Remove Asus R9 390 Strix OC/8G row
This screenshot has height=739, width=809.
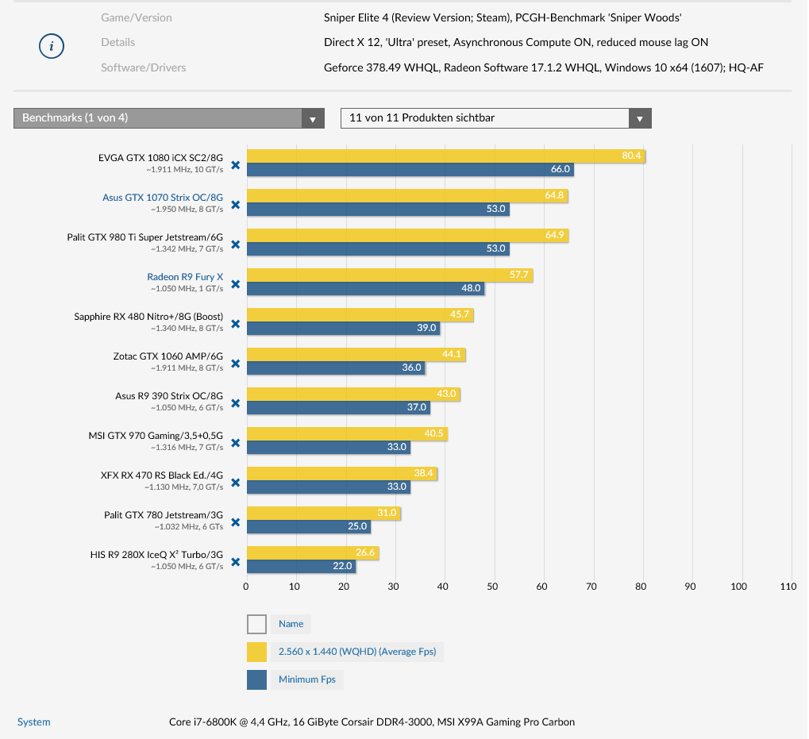click(235, 403)
